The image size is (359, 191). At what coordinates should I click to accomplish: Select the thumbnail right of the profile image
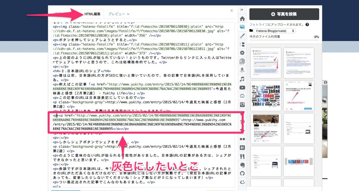[x=299, y=128]
